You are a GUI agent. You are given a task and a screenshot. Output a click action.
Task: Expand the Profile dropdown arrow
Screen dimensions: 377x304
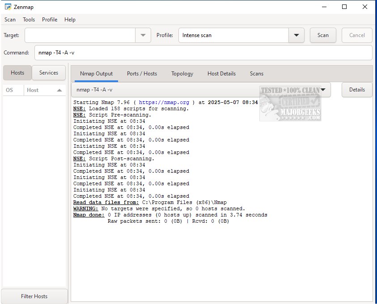point(296,35)
